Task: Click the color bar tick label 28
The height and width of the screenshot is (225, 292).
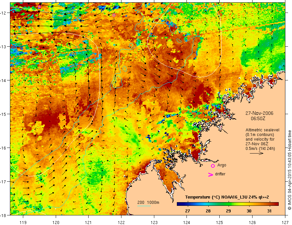Action: click(x=208, y=211)
